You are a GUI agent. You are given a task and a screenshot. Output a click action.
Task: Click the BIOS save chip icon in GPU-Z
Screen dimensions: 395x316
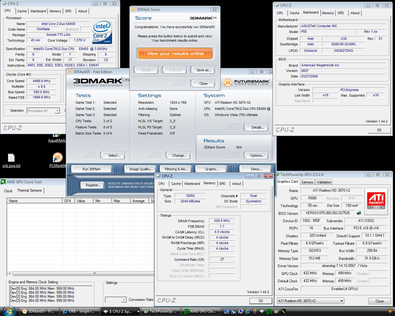(x=359, y=213)
